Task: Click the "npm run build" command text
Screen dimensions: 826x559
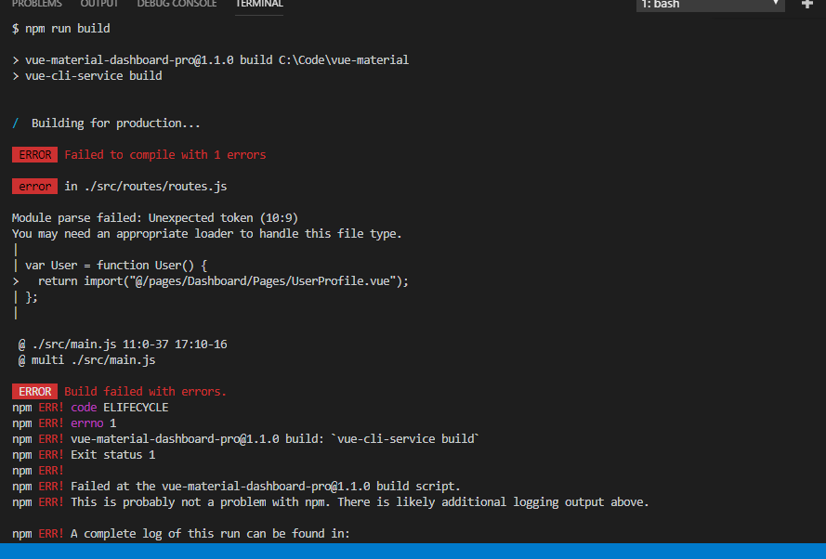Action: point(63,28)
